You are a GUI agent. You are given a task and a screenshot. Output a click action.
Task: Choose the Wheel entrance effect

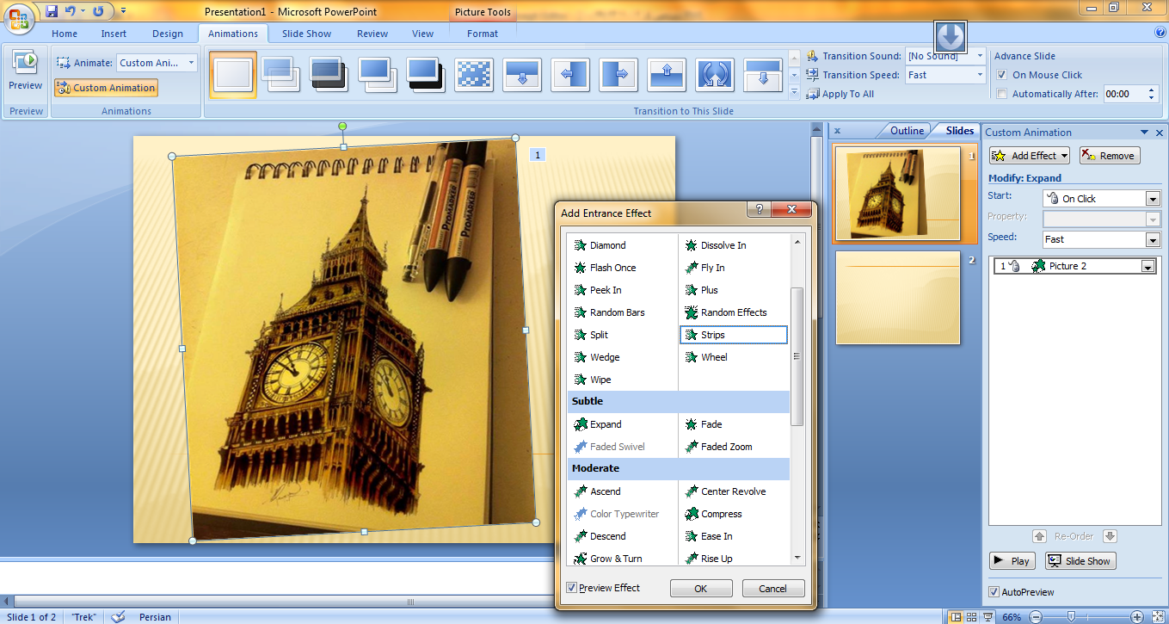coord(713,357)
